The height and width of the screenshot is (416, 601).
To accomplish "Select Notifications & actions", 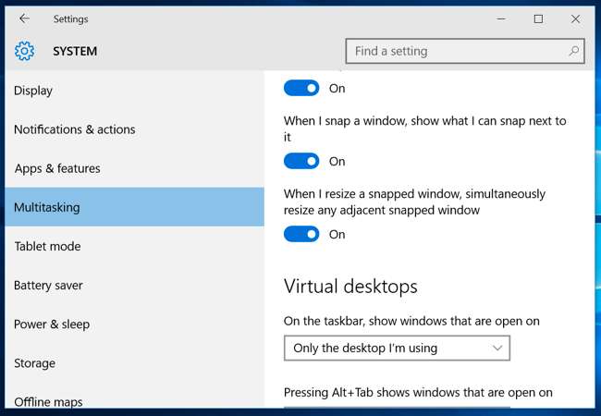I will coord(74,129).
